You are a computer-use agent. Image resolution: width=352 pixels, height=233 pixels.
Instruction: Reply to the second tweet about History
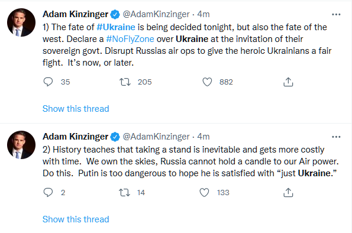click(48, 192)
